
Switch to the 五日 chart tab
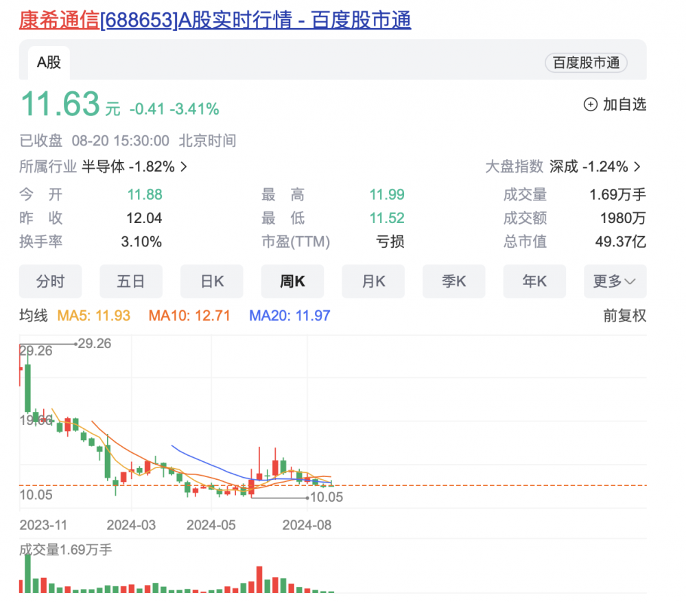click(x=131, y=281)
